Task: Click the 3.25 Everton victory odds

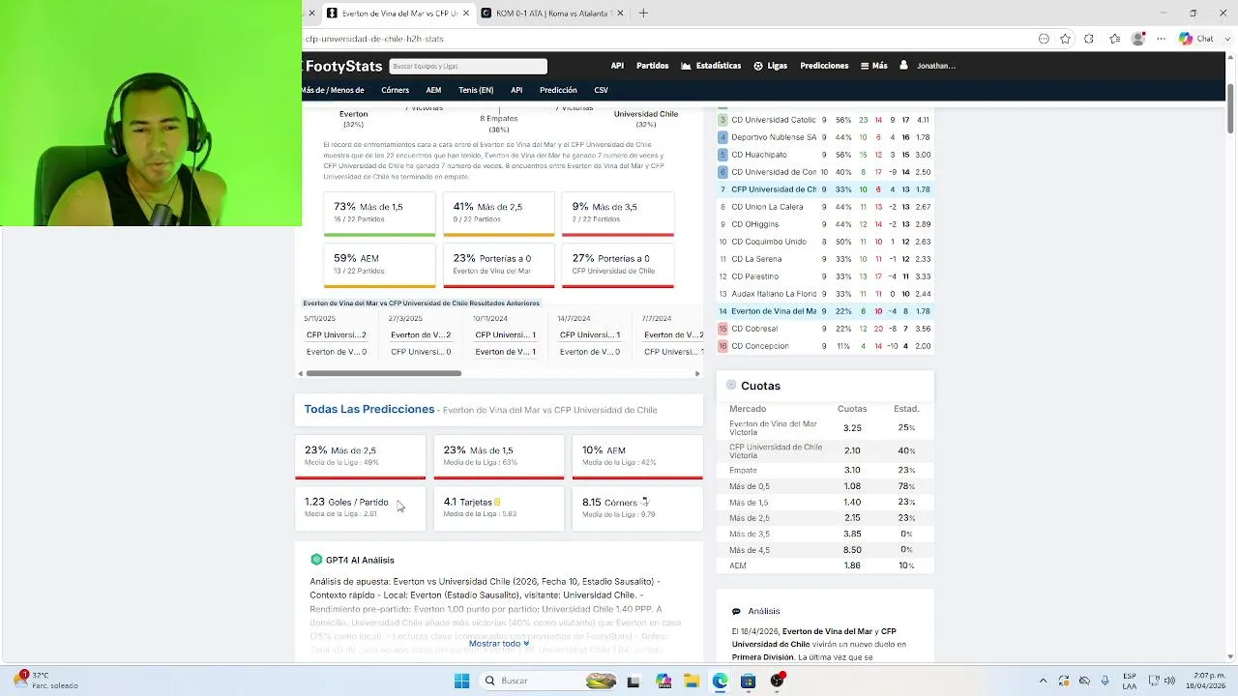Action: click(x=852, y=428)
